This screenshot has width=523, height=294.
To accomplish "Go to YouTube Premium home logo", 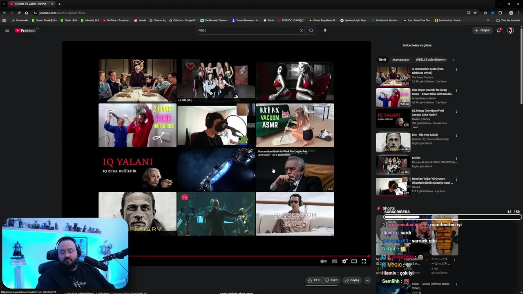I will click(25, 30).
